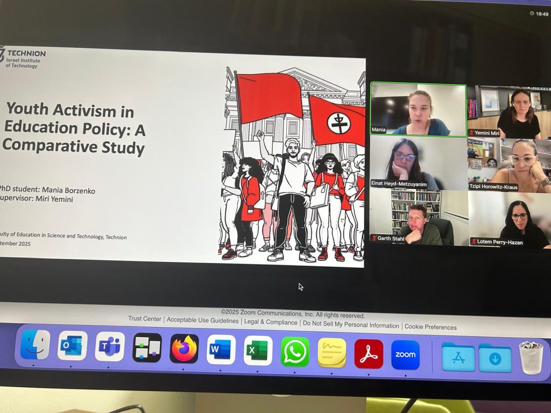The width and height of the screenshot is (551, 413).
Task: Click the clock icon showing 18:49
Action: point(532,13)
